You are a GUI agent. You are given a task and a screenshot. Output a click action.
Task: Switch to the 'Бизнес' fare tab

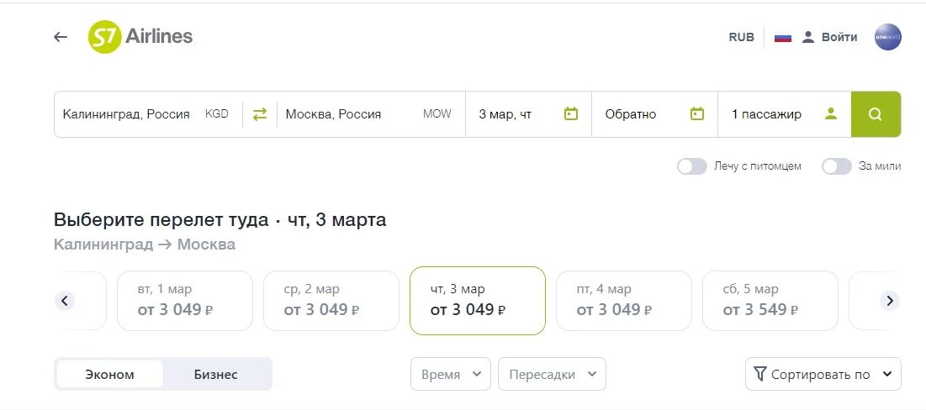pyautogui.click(x=216, y=374)
